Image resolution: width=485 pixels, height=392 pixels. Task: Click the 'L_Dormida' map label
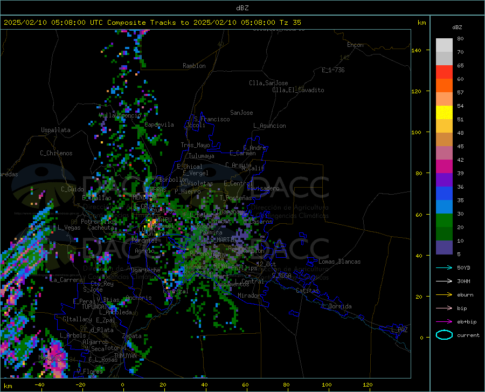click(x=337, y=306)
